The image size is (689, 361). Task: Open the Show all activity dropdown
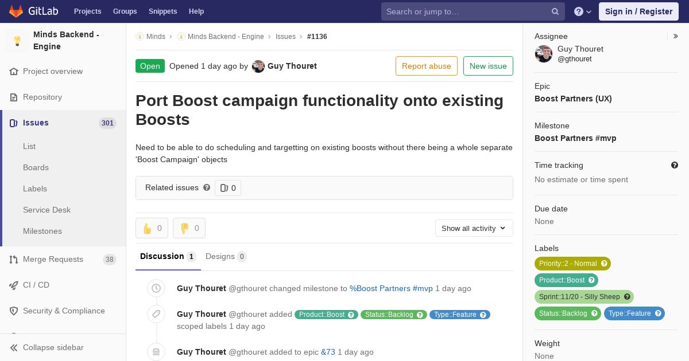[474, 228]
